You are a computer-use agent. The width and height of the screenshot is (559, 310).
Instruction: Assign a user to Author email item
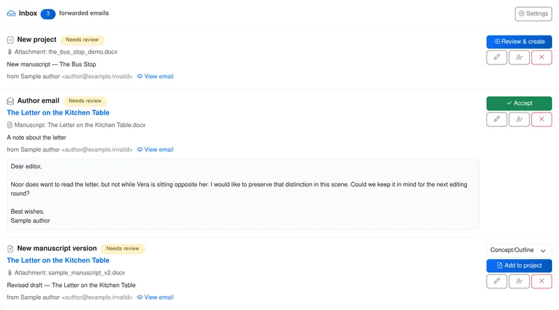(x=519, y=119)
